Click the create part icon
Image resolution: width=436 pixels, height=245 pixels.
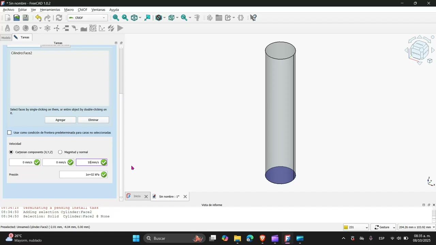tap(210, 18)
